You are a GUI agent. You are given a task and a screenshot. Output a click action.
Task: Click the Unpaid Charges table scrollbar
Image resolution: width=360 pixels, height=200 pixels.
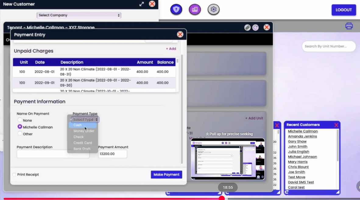178,61
